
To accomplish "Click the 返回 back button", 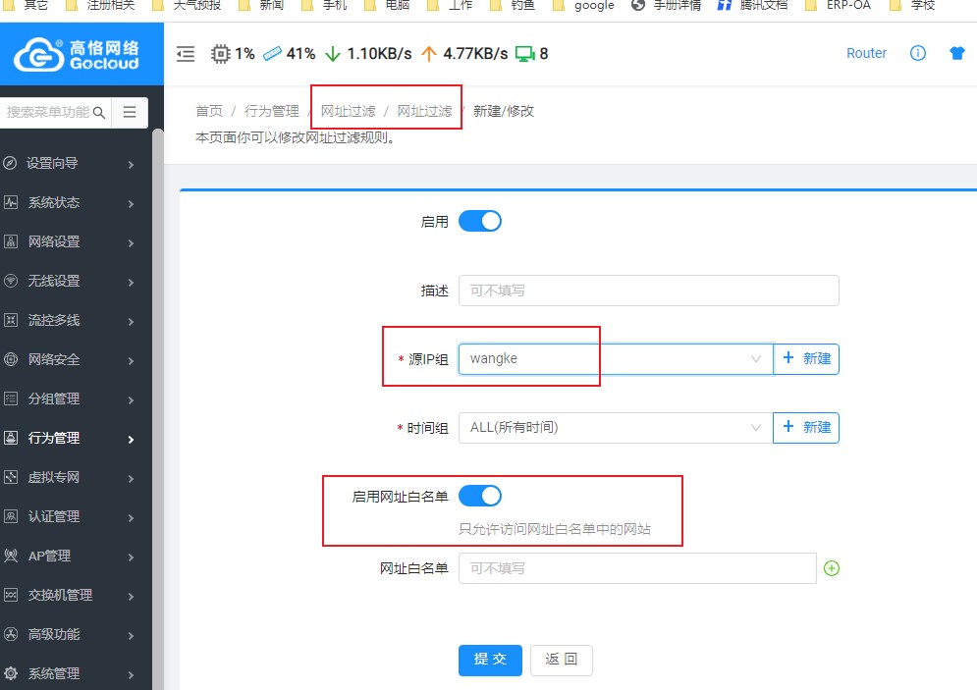I will 562,660.
